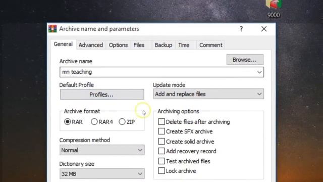Select ZIP as archive format
The image size is (323, 182).
click(x=122, y=122)
